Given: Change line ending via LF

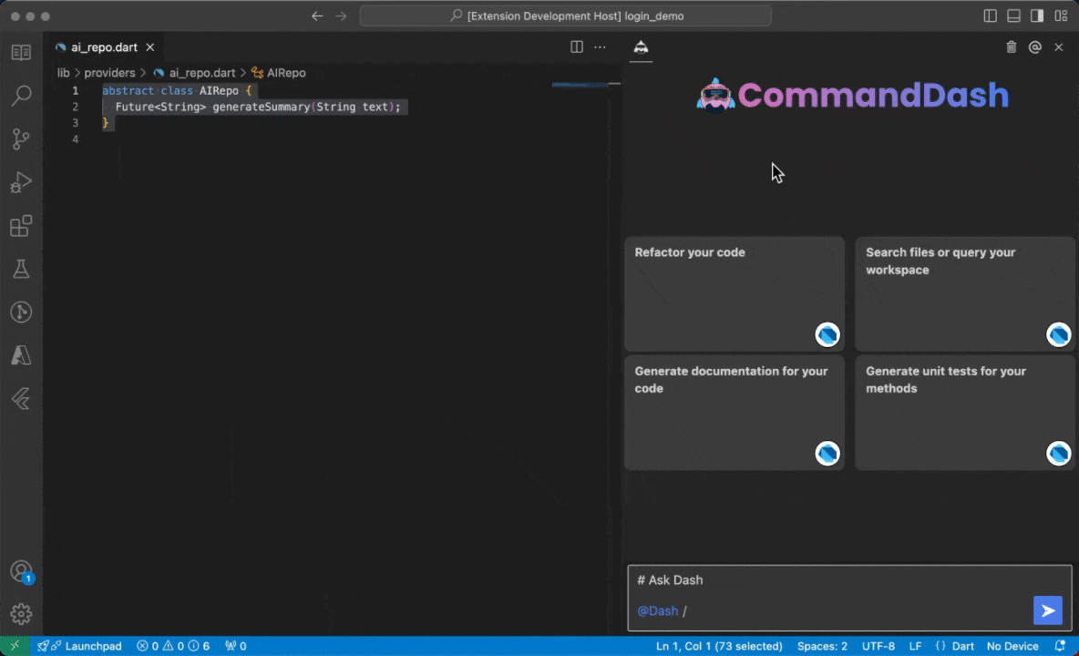Looking at the screenshot, I should [x=915, y=646].
